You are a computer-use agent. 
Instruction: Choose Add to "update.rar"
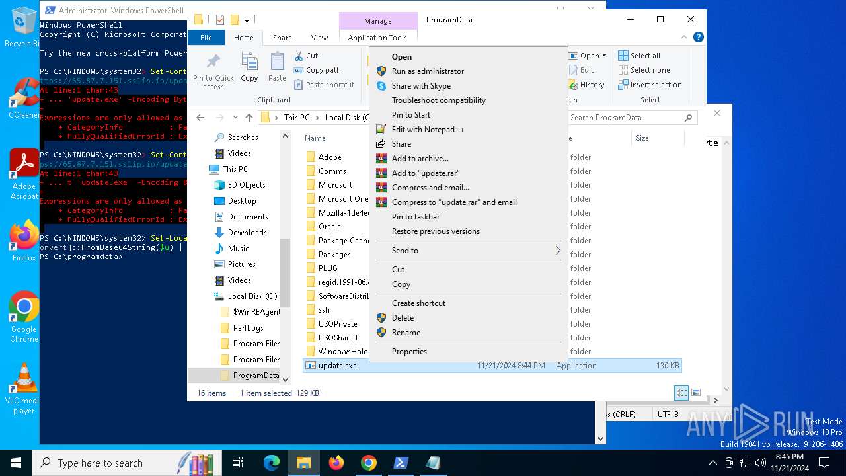468,173
